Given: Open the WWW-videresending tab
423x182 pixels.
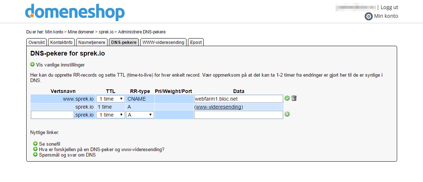Looking at the screenshot, I should click(x=163, y=42).
